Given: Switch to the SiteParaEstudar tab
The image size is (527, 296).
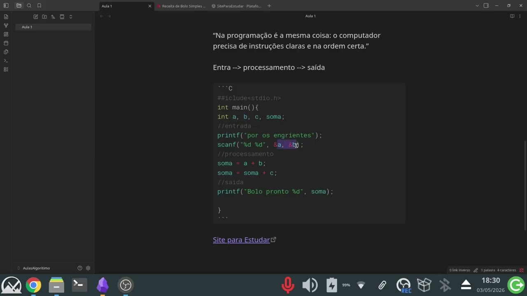Looking at the screenshot, I should pyautogui.click(x=236, y=6).
